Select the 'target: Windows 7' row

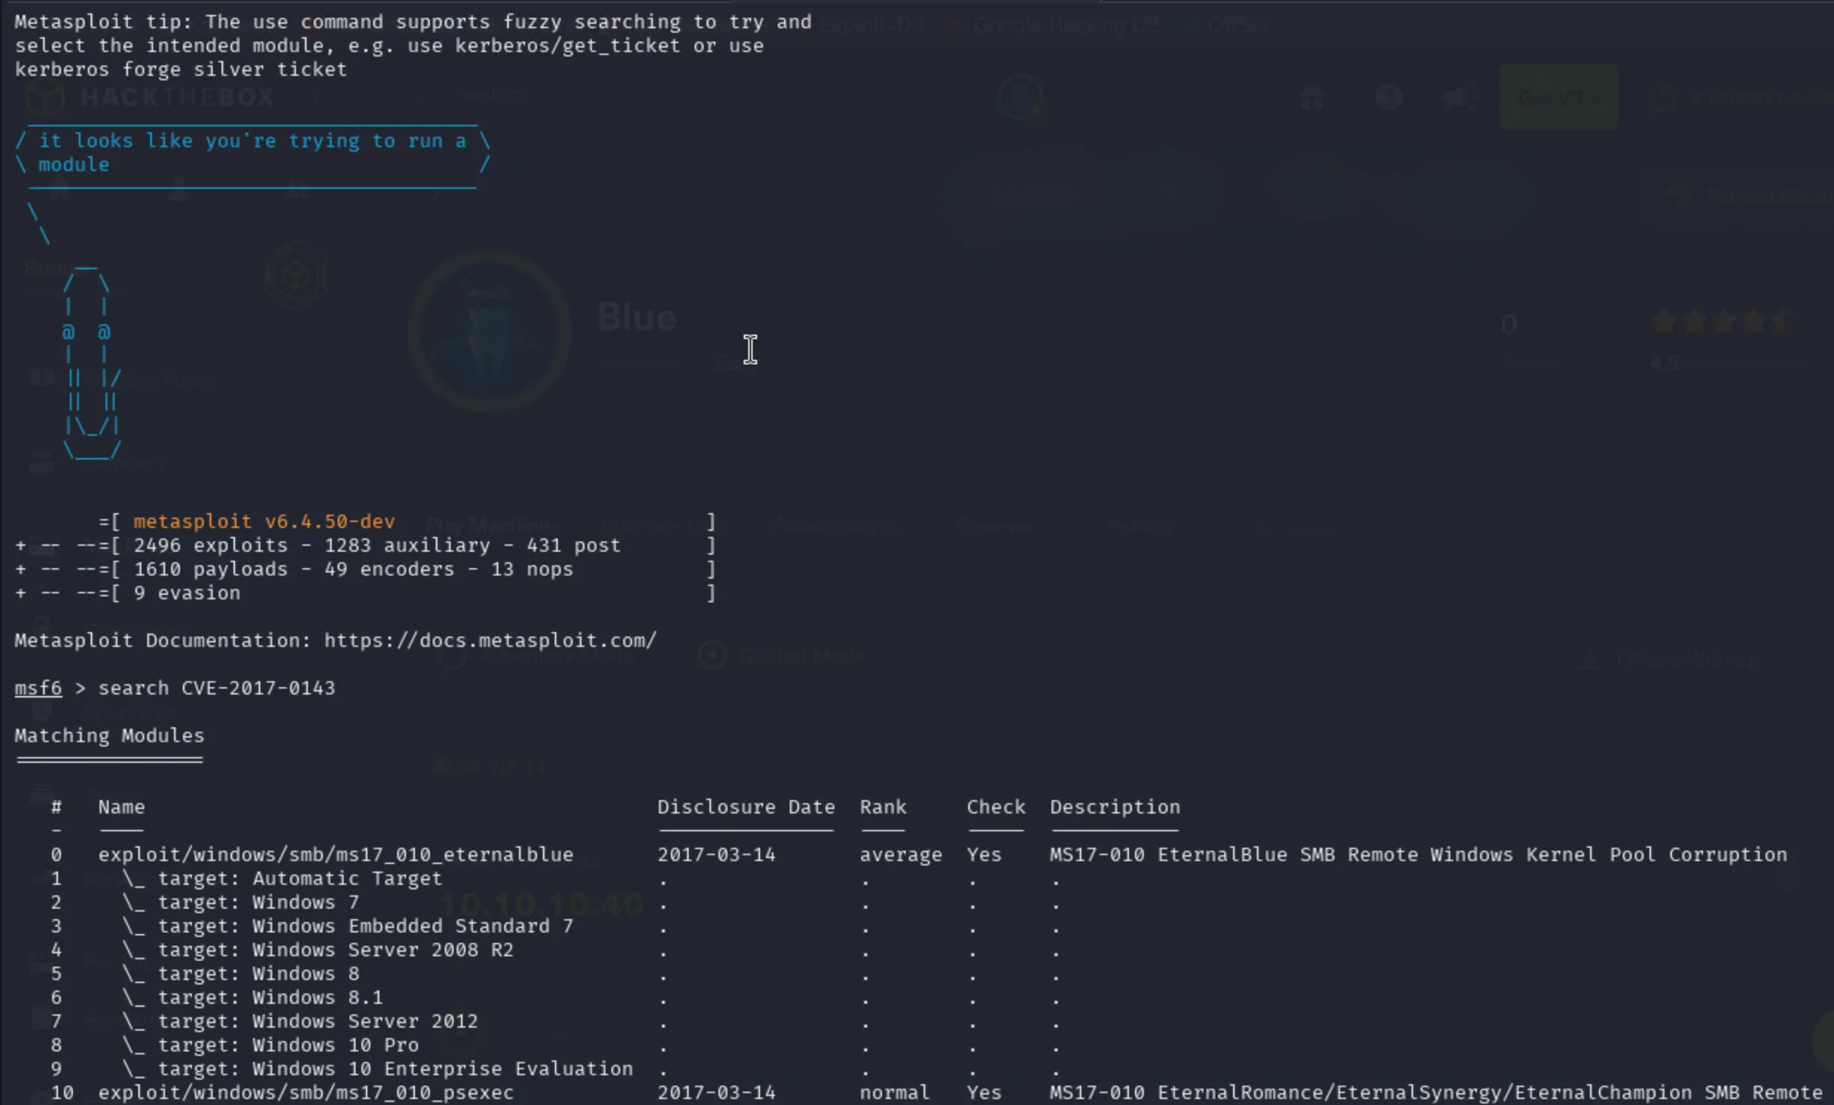[x=240, y=902]
